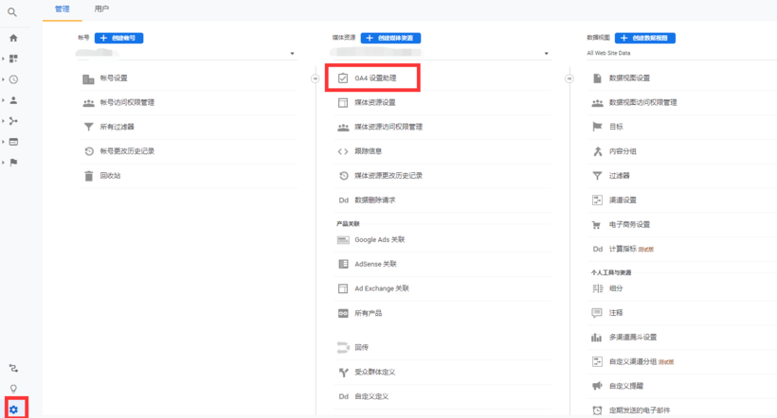Viewport: 777px width, 418px height.
Task: Open the customization dashboards icon
Action: point(13,59)
